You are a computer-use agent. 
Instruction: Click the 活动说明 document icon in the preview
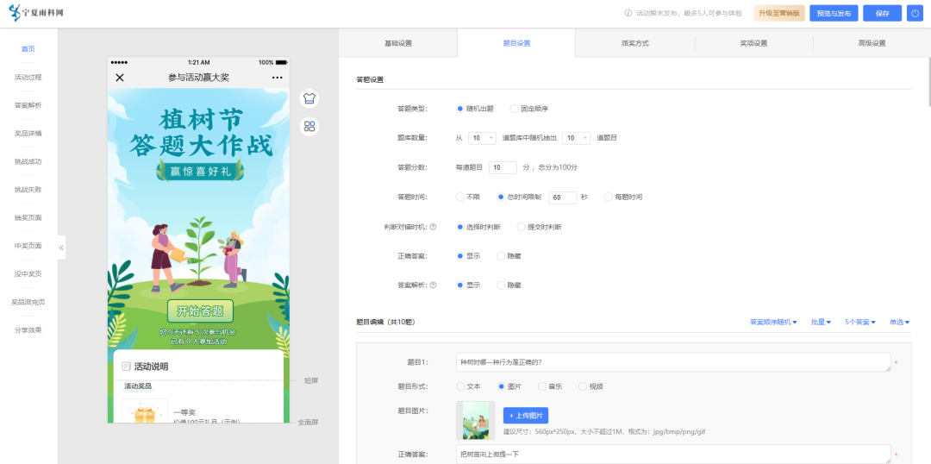coord(126,367)
